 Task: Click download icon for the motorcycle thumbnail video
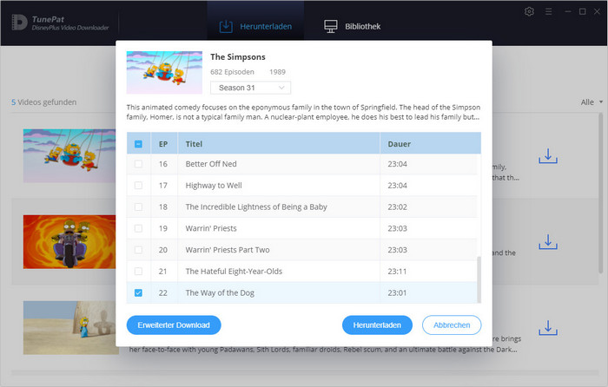tap(548, 242)
